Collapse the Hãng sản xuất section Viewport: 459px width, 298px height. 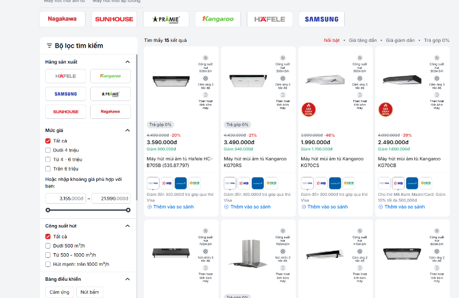(x=127, y=62)
